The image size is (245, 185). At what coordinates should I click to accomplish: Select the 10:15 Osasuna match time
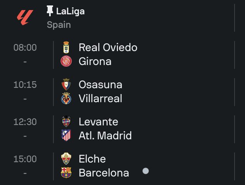point(25,84)
